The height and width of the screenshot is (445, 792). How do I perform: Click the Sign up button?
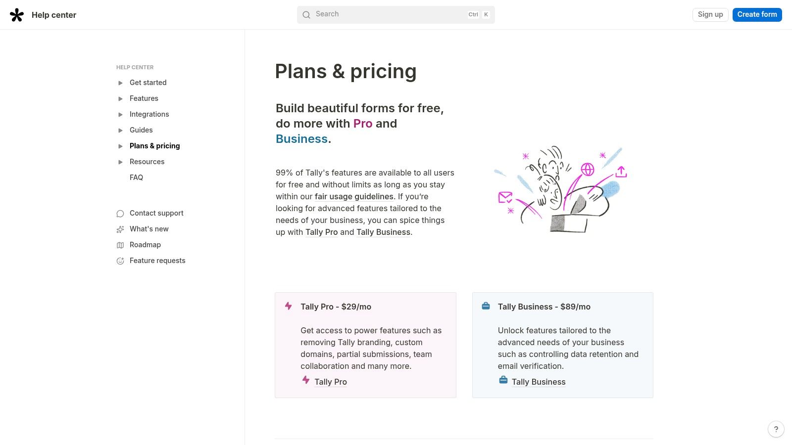[710, 14]
